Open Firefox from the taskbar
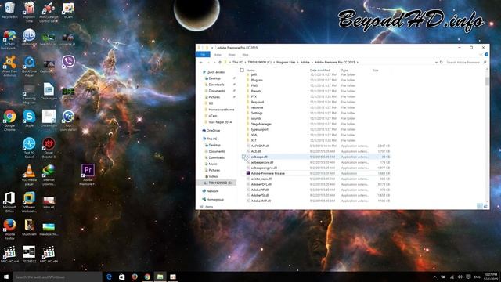Image resolution: width=501 pixels, height=282 pixels. click(x=135, y=277)
